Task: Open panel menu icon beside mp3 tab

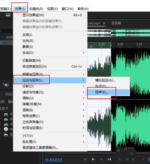Action: click(x=104, y=23)
